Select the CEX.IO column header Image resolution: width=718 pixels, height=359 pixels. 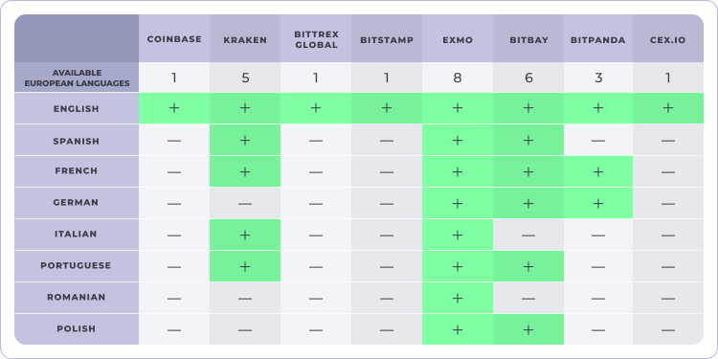[x=668, y=39]
